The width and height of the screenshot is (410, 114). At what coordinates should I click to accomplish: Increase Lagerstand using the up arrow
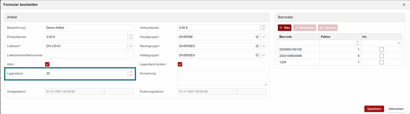pos(131,72)
